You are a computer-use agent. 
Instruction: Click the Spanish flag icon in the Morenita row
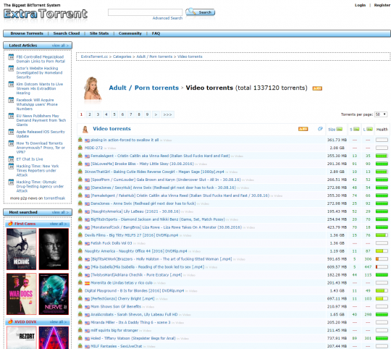pos(87,283)
